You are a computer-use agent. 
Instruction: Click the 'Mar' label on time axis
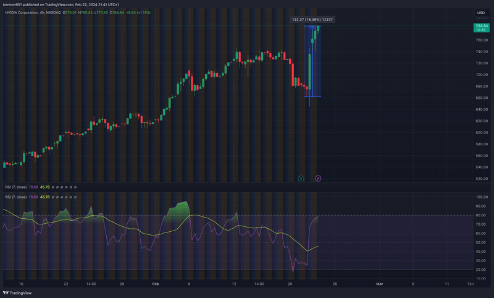[380, 284]
